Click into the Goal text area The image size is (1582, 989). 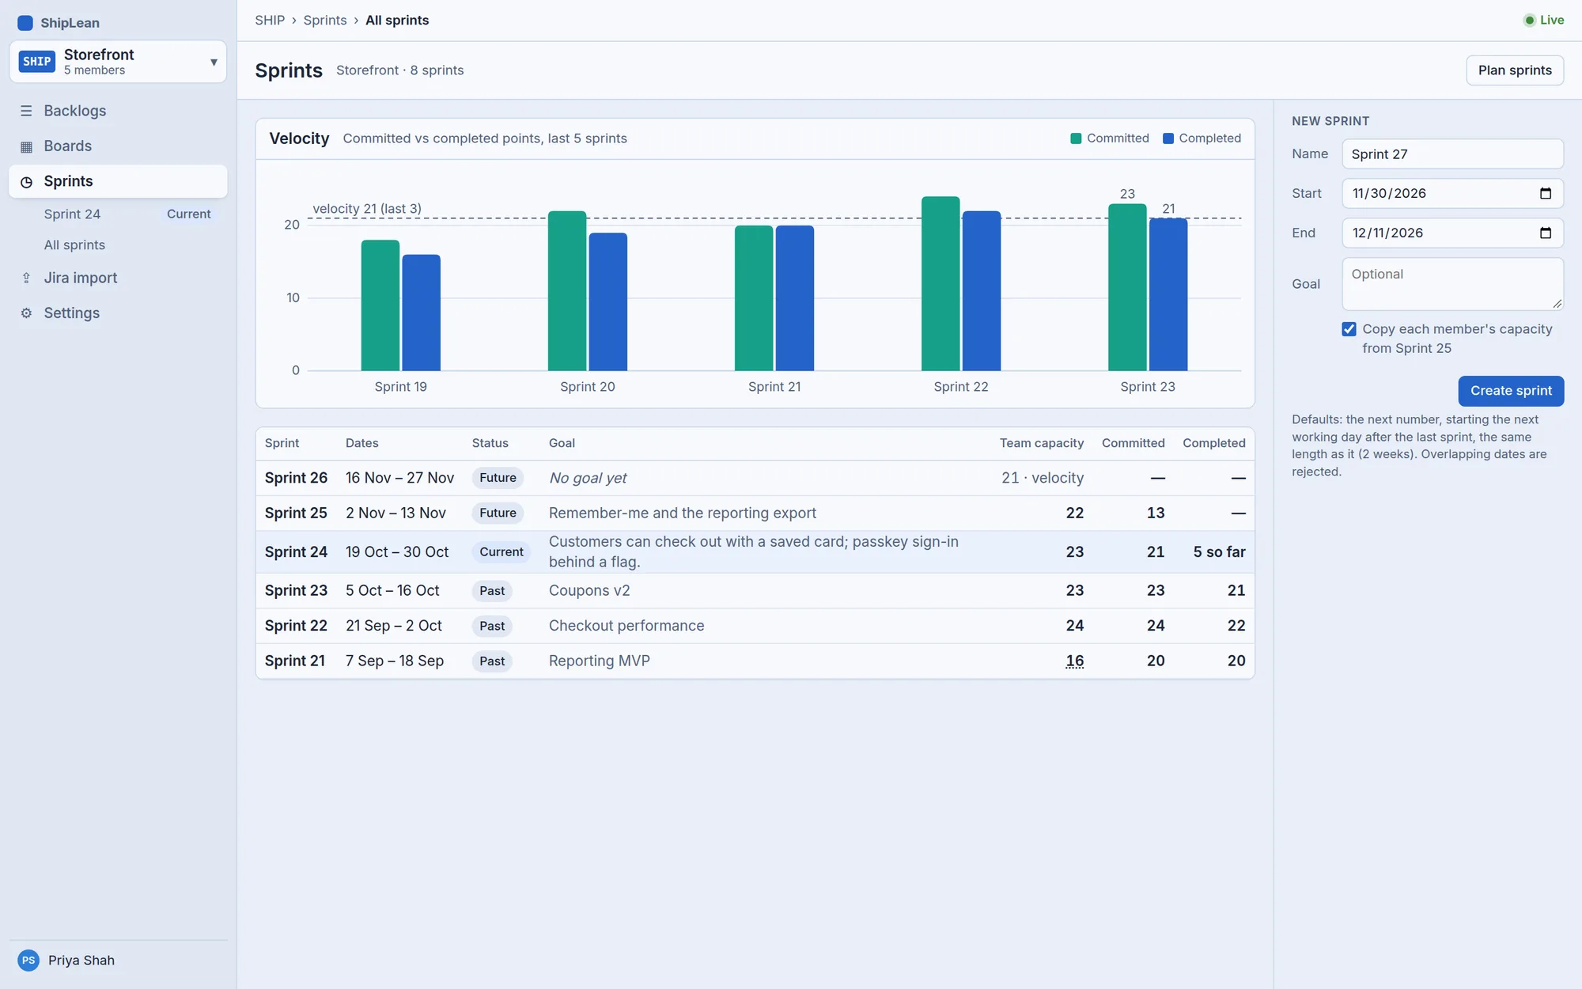[1452, 284]
